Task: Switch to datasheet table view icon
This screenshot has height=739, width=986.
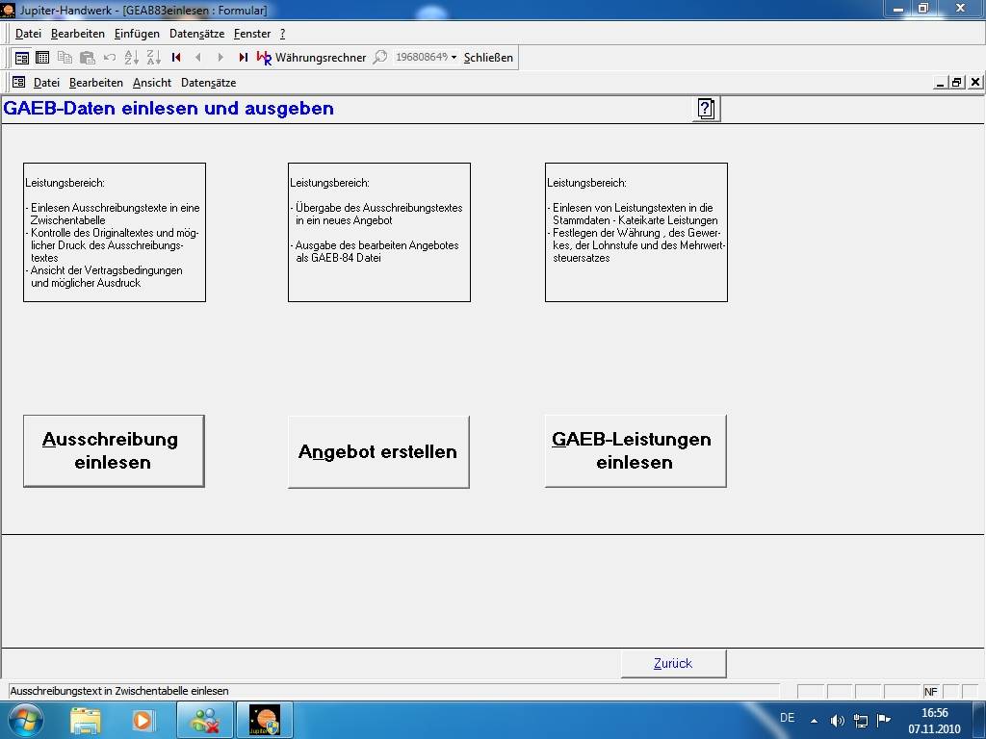Action: coord(41,58)
